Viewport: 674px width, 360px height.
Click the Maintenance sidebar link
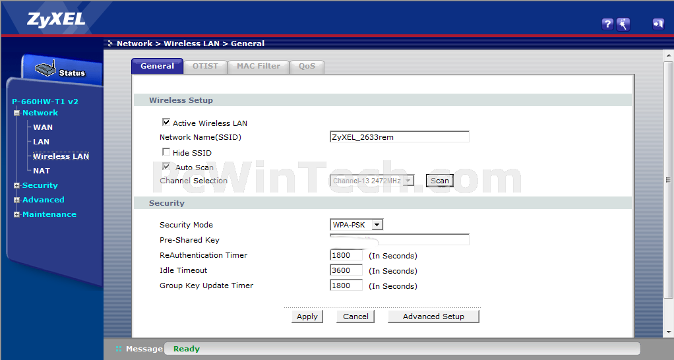pos(49,214)
